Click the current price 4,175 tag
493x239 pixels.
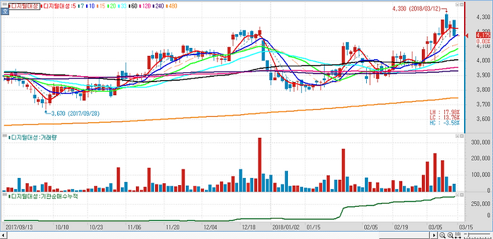coord(483,35)
